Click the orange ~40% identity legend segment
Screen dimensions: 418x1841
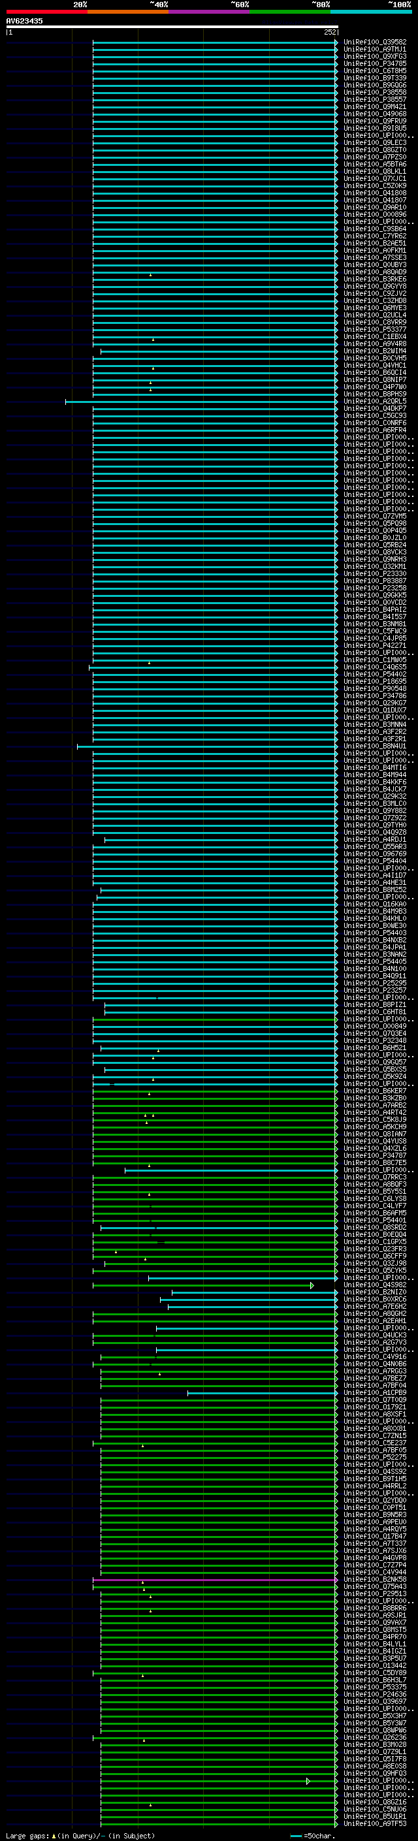(x=128, y=12)
